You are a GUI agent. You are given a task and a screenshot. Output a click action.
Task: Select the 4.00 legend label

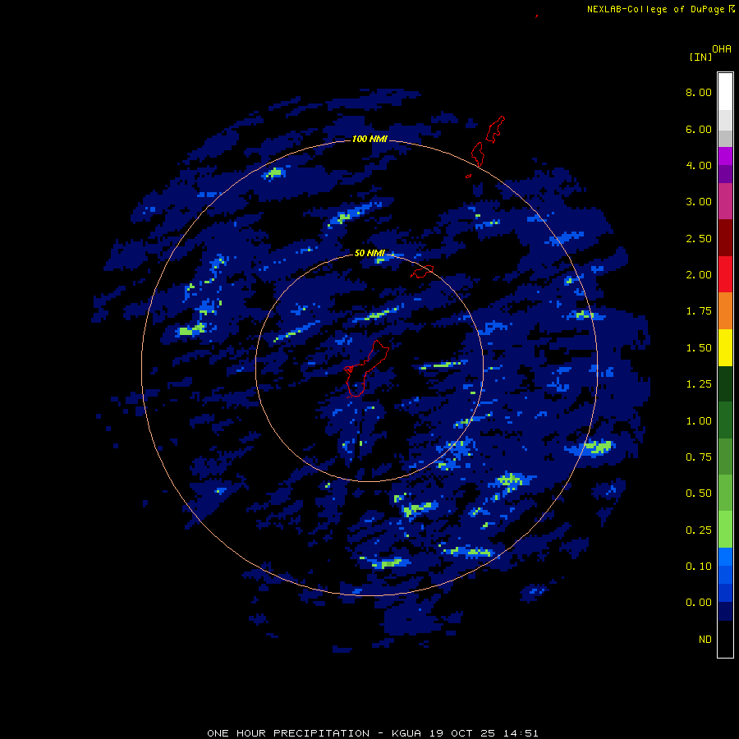point(699,165)
